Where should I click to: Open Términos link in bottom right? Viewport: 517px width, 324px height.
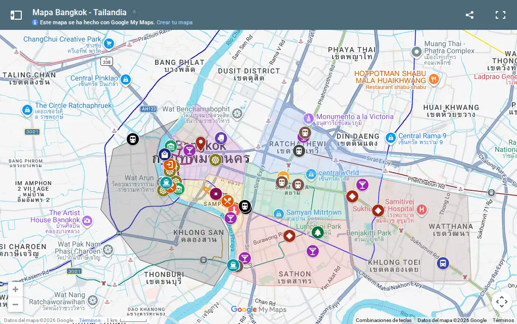coord(503,320)
